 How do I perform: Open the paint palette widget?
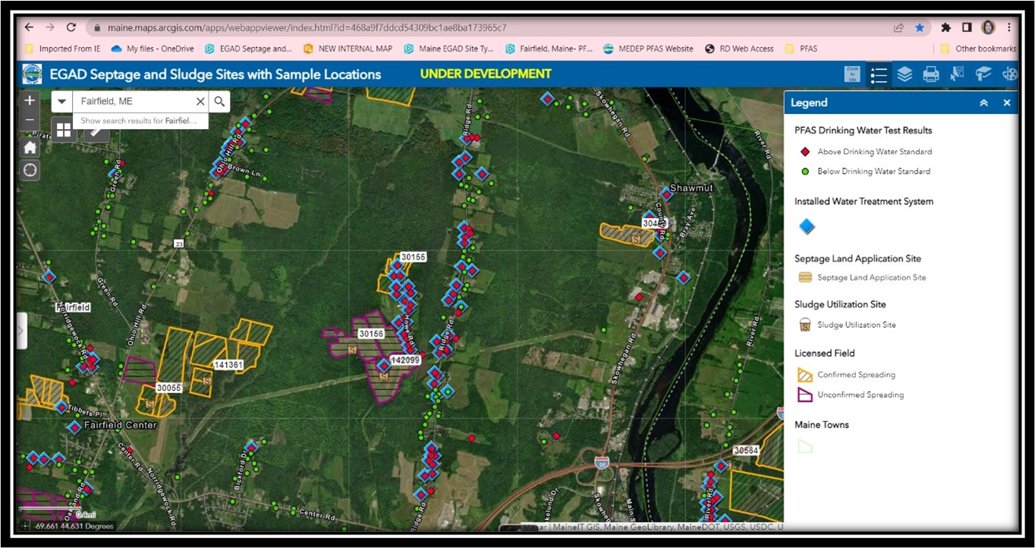point(1009,74)
